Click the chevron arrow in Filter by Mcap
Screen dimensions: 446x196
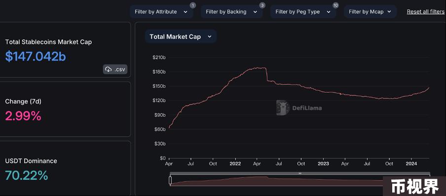click(x=389, y=12)
